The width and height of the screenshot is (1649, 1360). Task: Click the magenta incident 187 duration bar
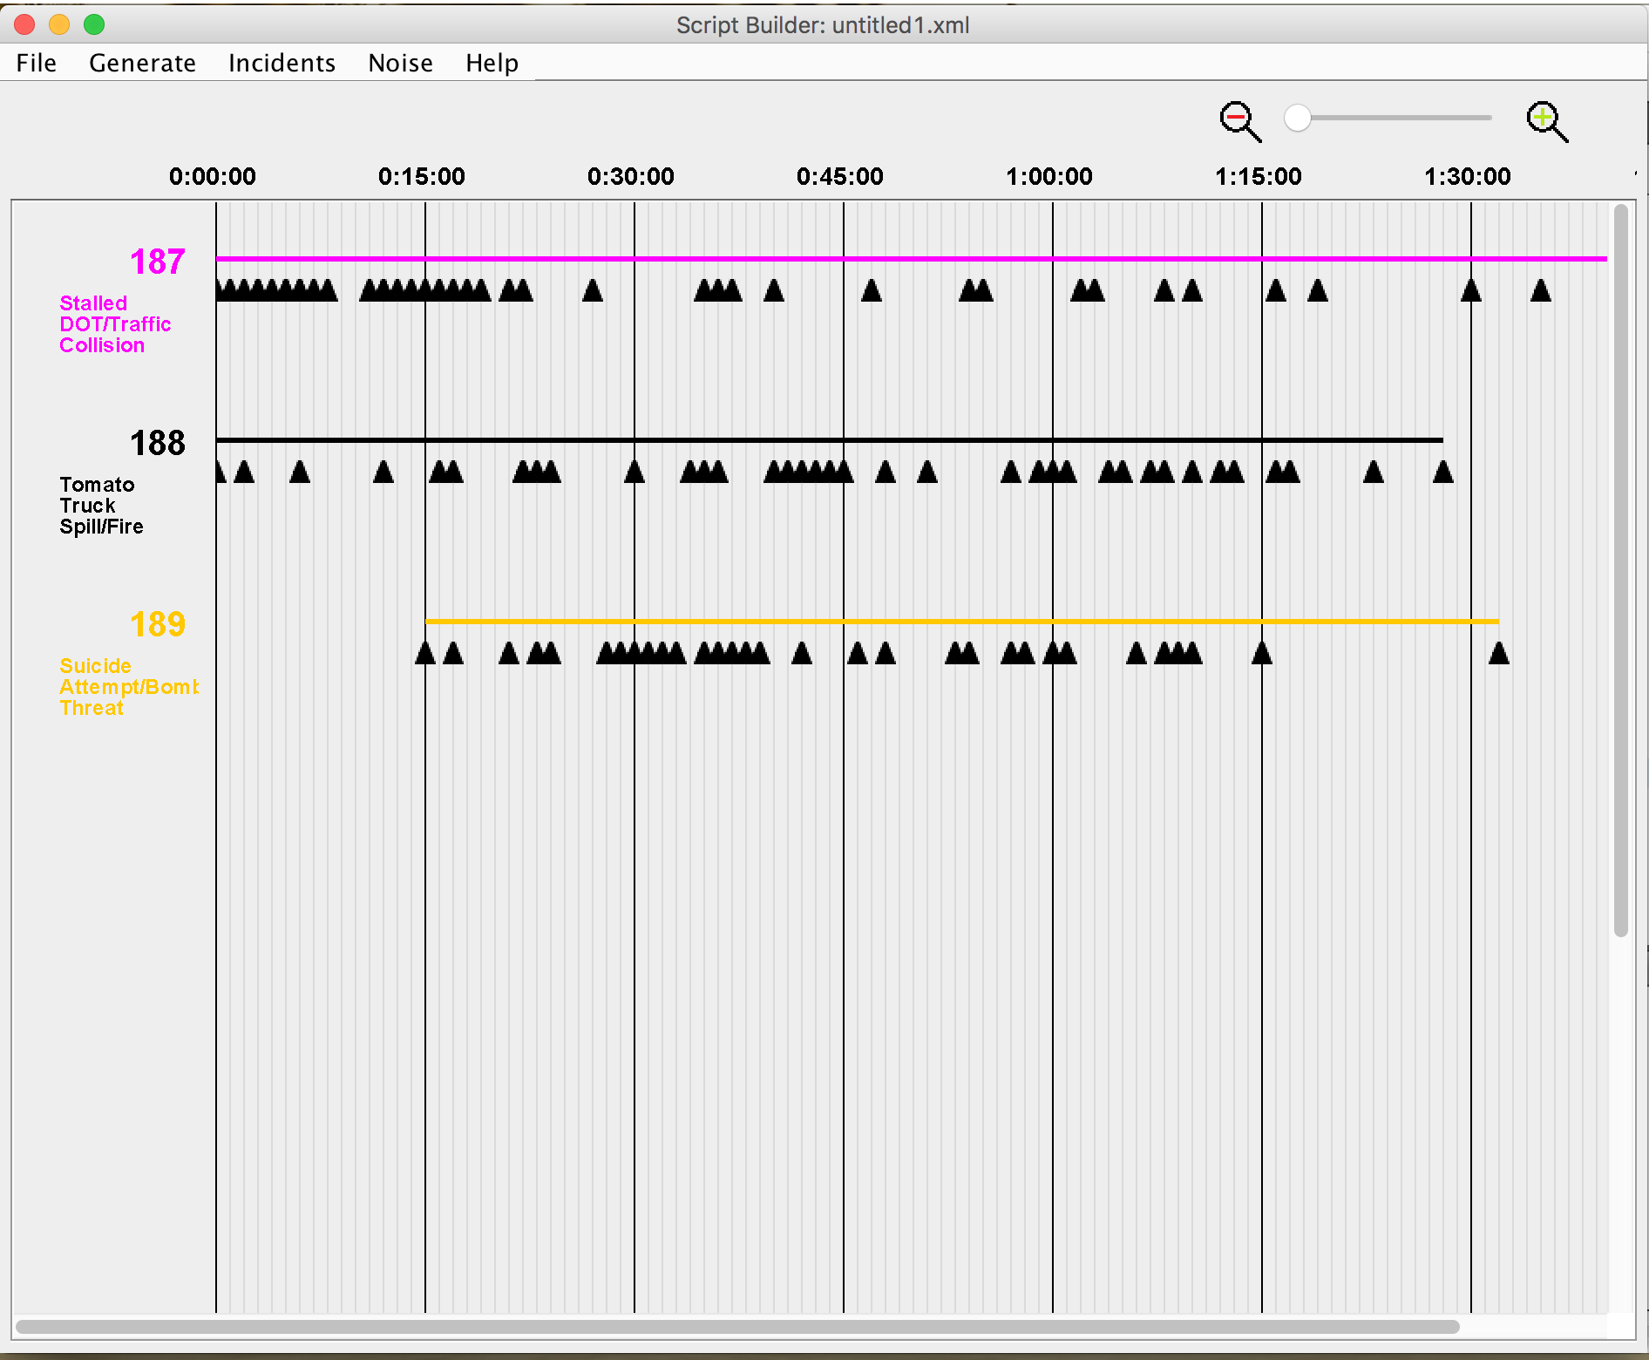[912, 259]
